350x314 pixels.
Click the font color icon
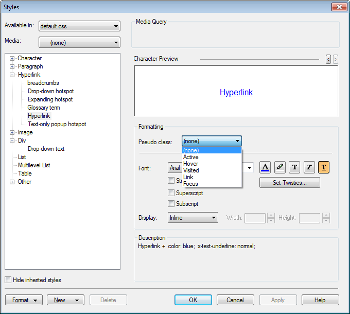[265, 167]
